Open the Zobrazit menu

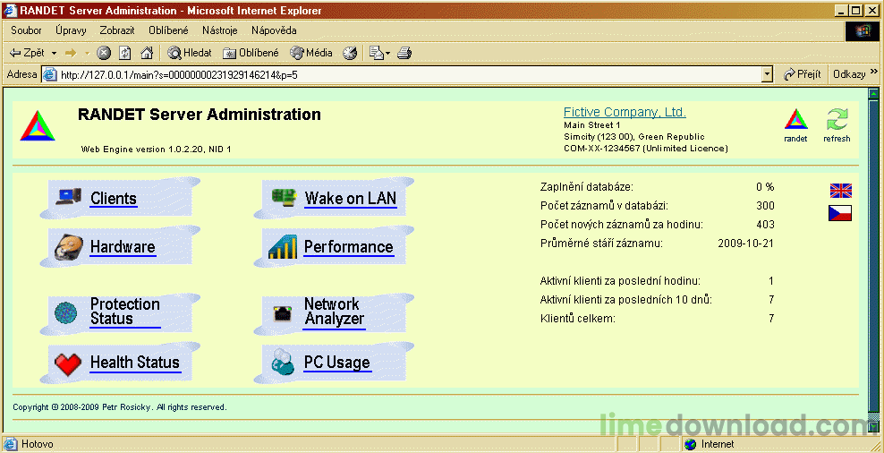click(117, 30)
